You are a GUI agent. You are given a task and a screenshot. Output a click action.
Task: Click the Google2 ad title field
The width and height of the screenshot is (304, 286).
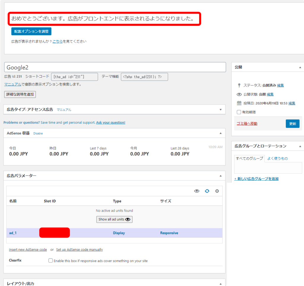pos(115,67)
